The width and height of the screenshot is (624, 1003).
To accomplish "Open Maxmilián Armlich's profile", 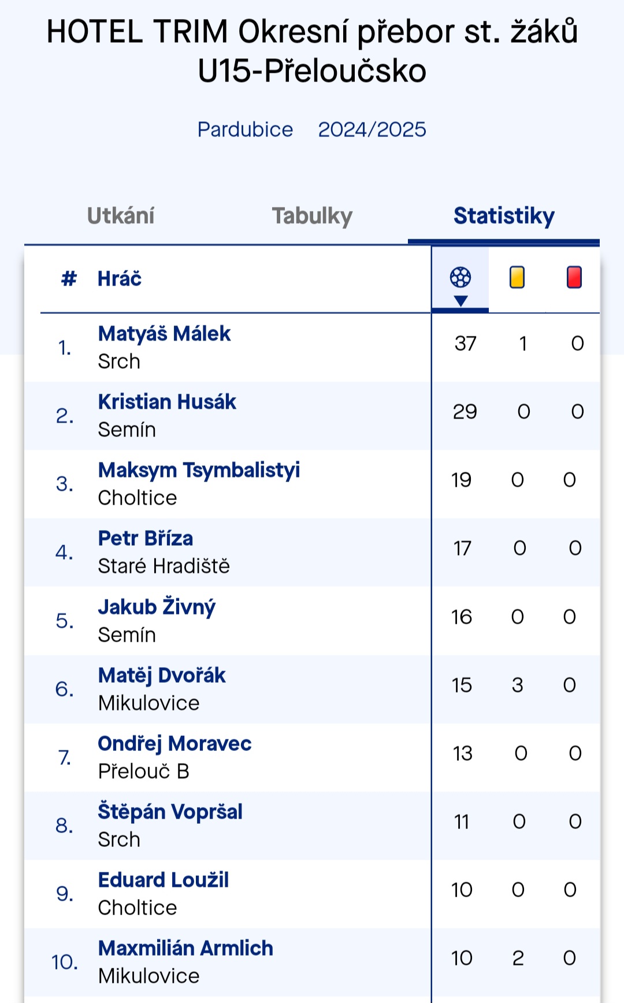I will pyautogui.click(x=185, y=948).
